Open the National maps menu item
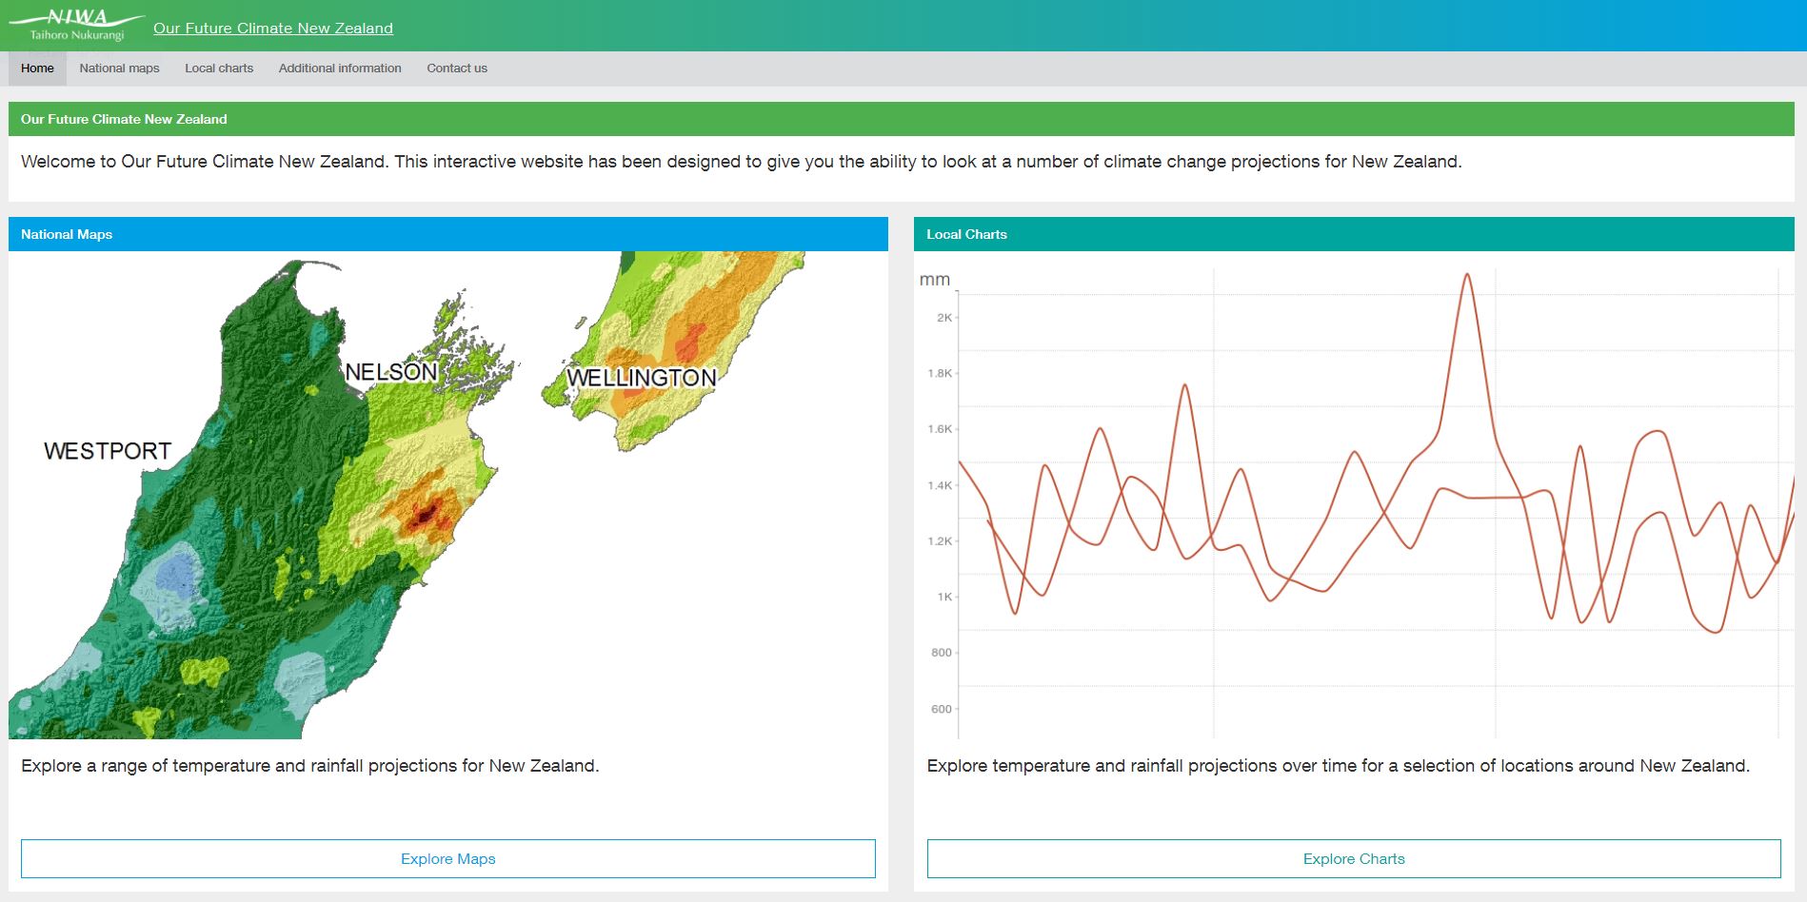 pyautogui.click(x=119, y=69)
